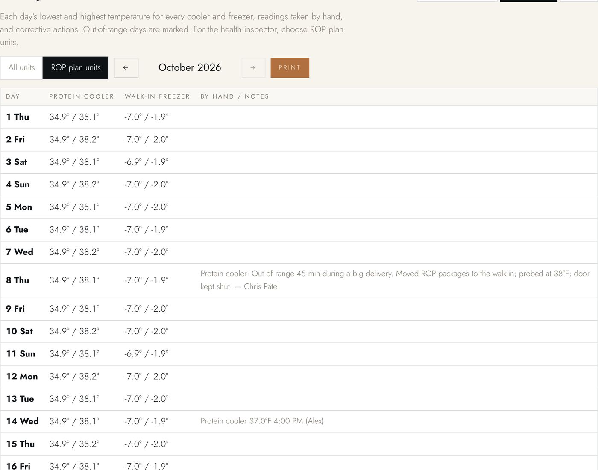Click walk-in freezer reading for 9 Fri

pyautogui.click(x=147, y=309)
